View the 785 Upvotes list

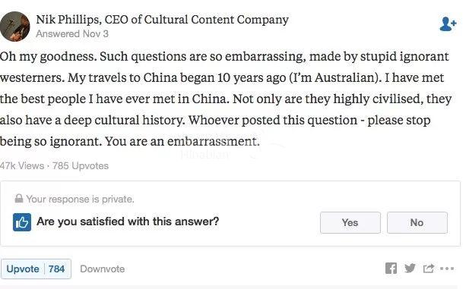coord(81,165)
